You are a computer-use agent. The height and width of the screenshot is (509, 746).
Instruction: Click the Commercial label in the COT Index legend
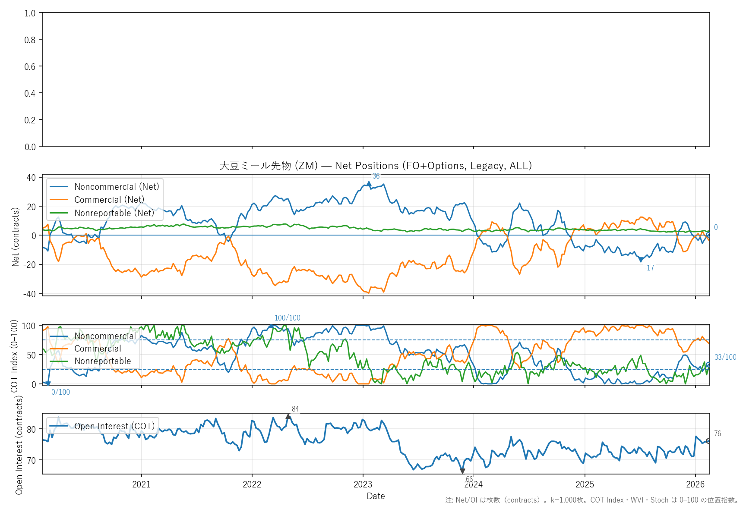point(98,349)
